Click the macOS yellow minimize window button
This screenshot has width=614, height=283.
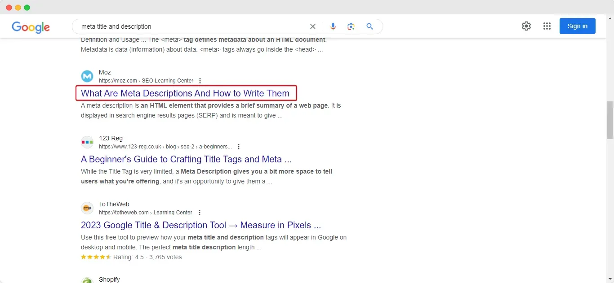18,8
